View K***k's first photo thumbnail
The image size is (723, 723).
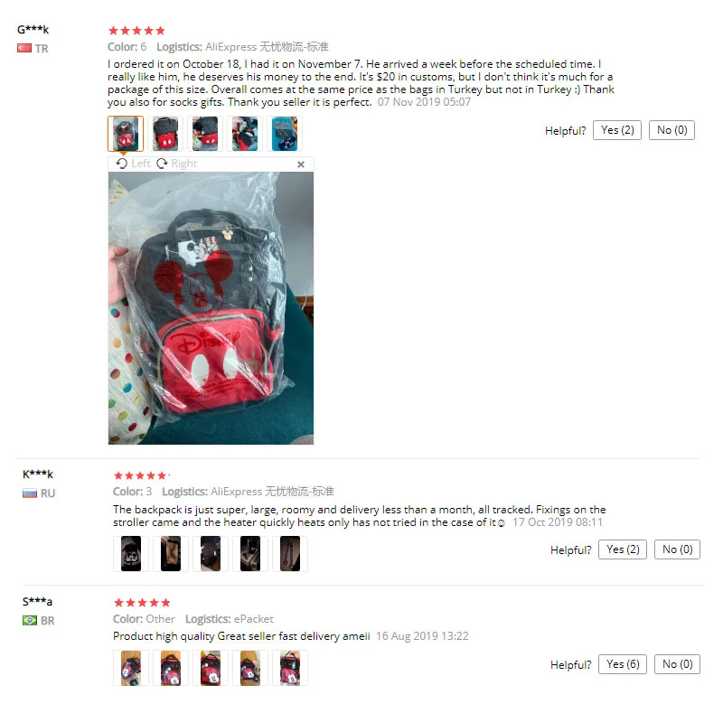131,554
